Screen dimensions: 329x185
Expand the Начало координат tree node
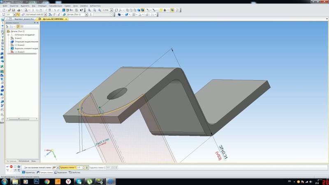pyautogui.click(x=8, y=35)
